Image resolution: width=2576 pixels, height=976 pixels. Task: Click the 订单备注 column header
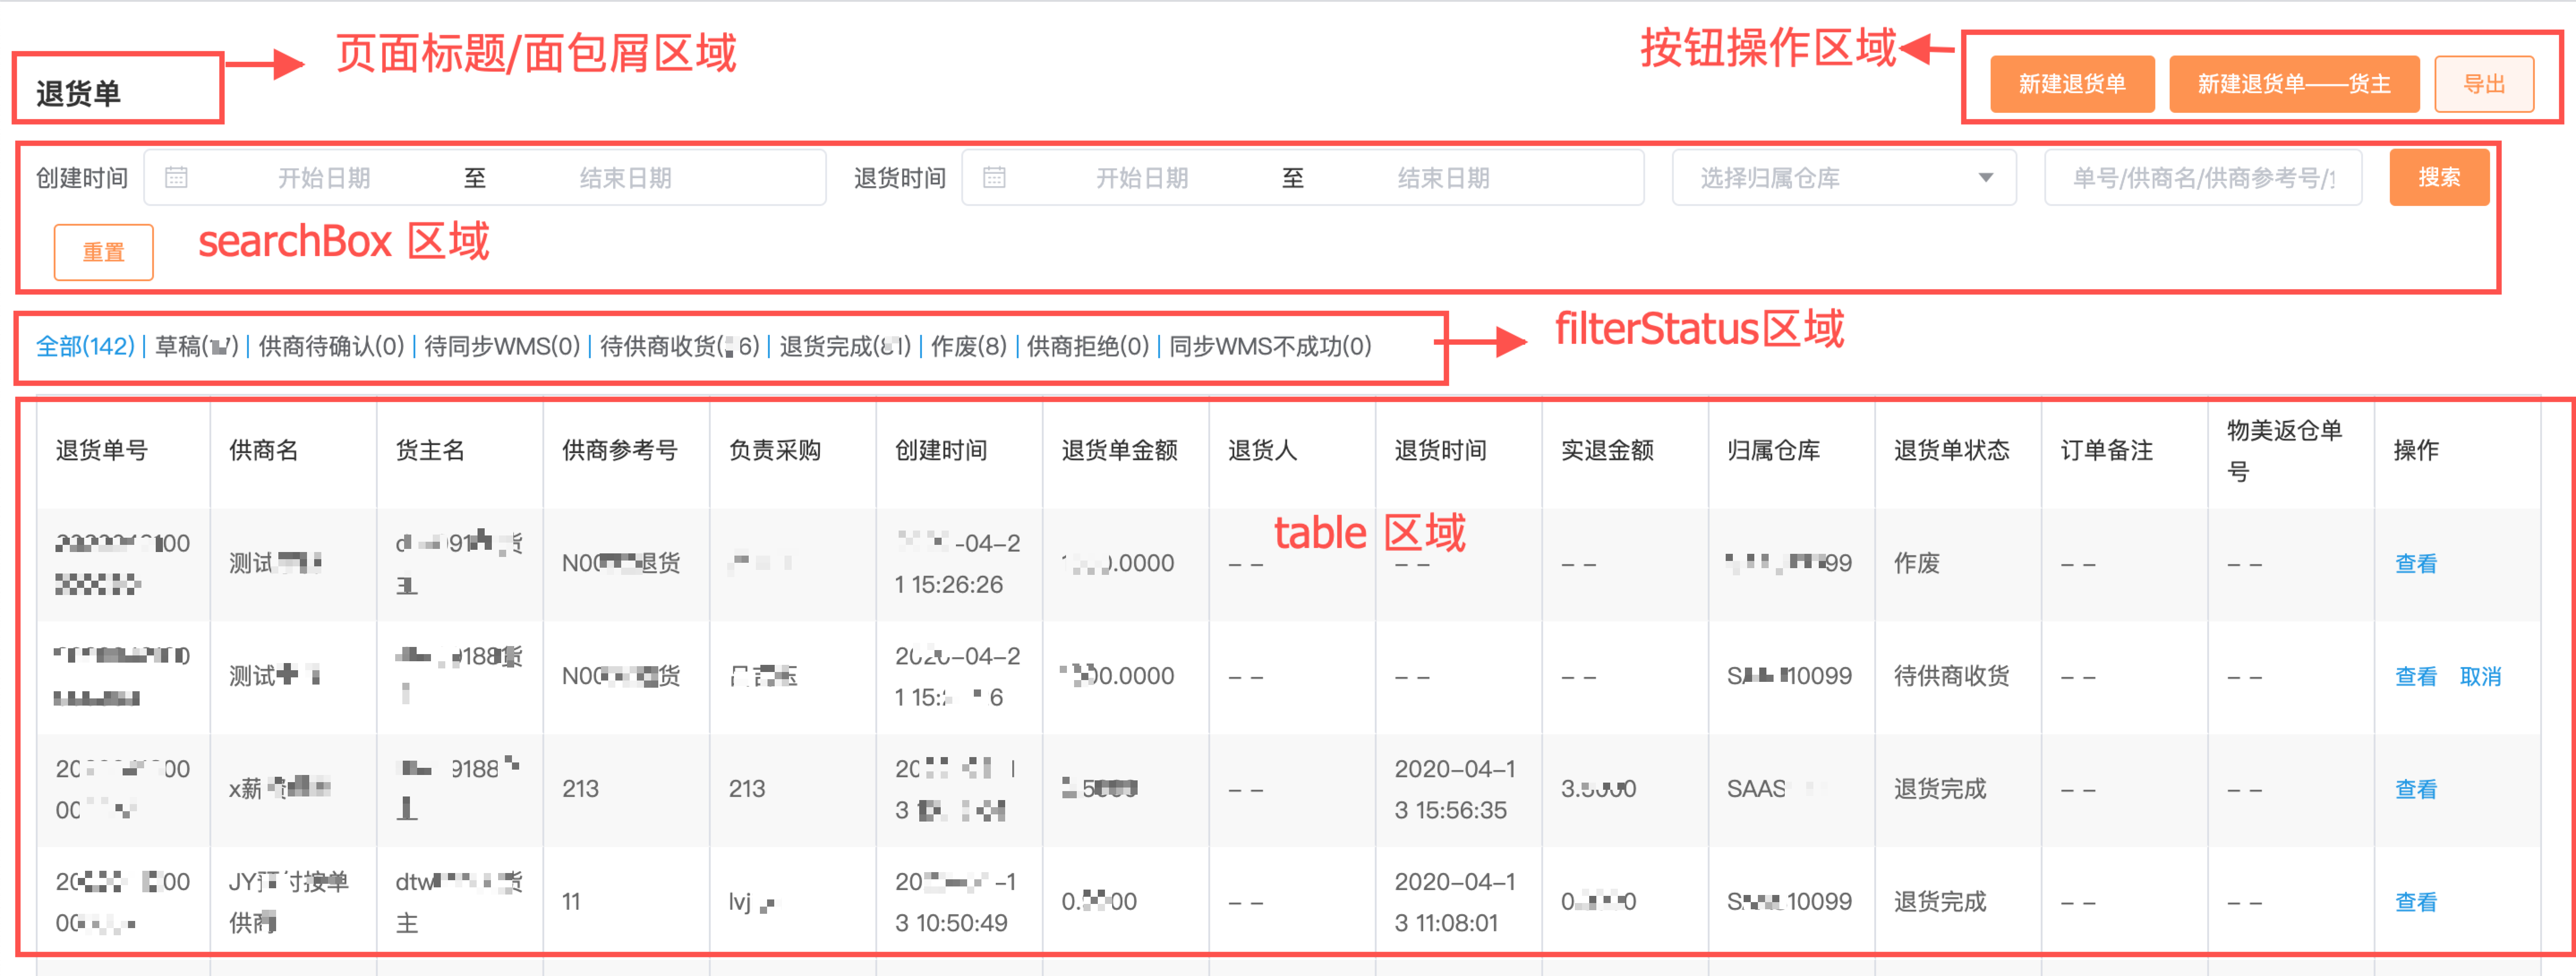click(x=2107, y=451)
